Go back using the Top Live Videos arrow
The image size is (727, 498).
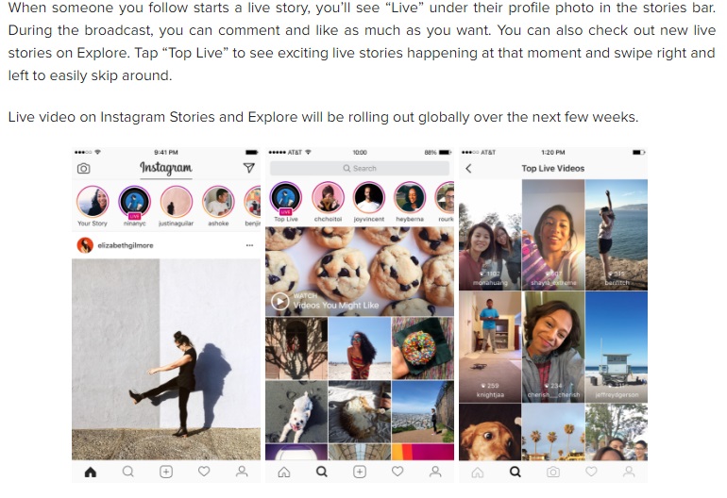tap(468, 169)
